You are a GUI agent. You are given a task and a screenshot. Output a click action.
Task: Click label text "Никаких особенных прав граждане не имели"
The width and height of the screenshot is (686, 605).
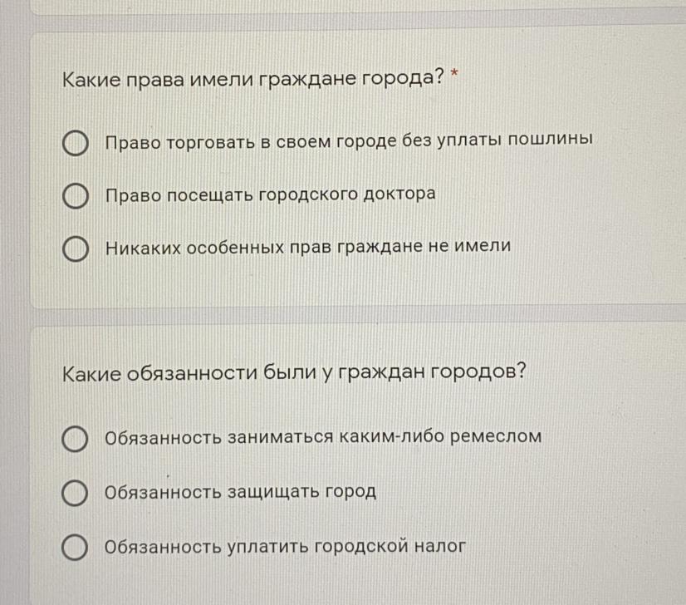308,247
